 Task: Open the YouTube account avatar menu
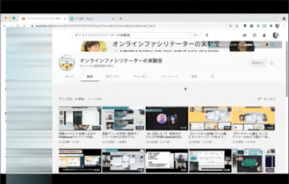coord(275,35)
